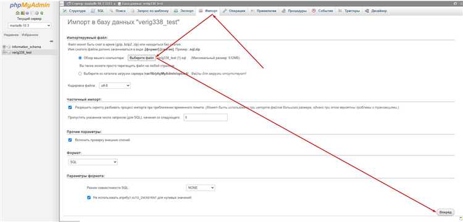Image resolution: width=463 pixels, height=222 pixels.
Task: Open the Формат SQL dropdown
Action: tap(93, 162)
